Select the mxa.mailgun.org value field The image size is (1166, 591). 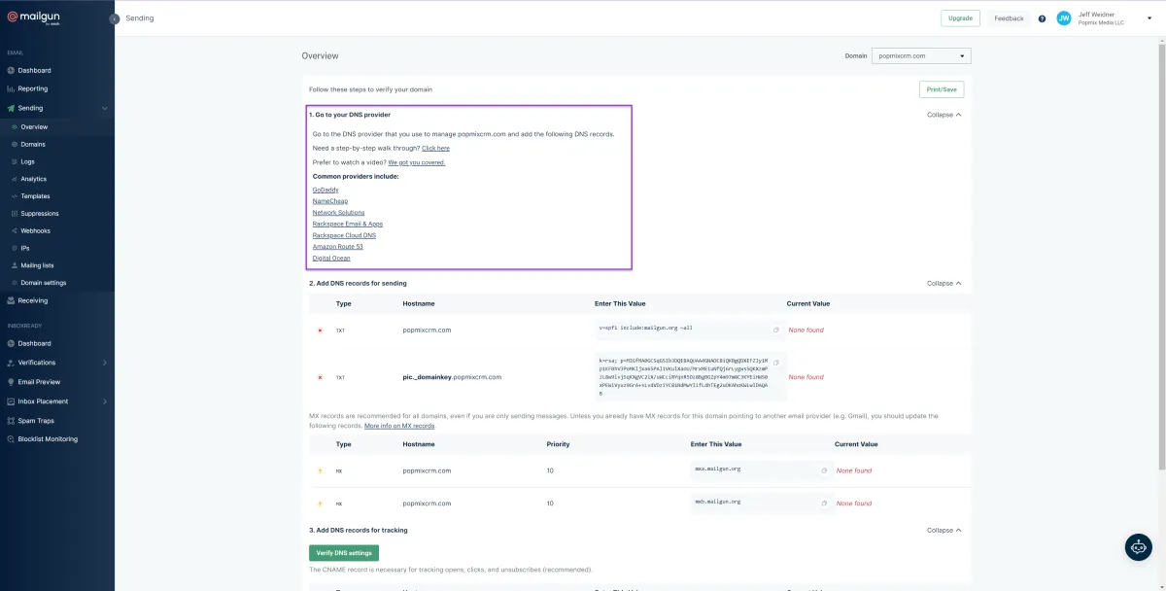click(x=762, y=470)
